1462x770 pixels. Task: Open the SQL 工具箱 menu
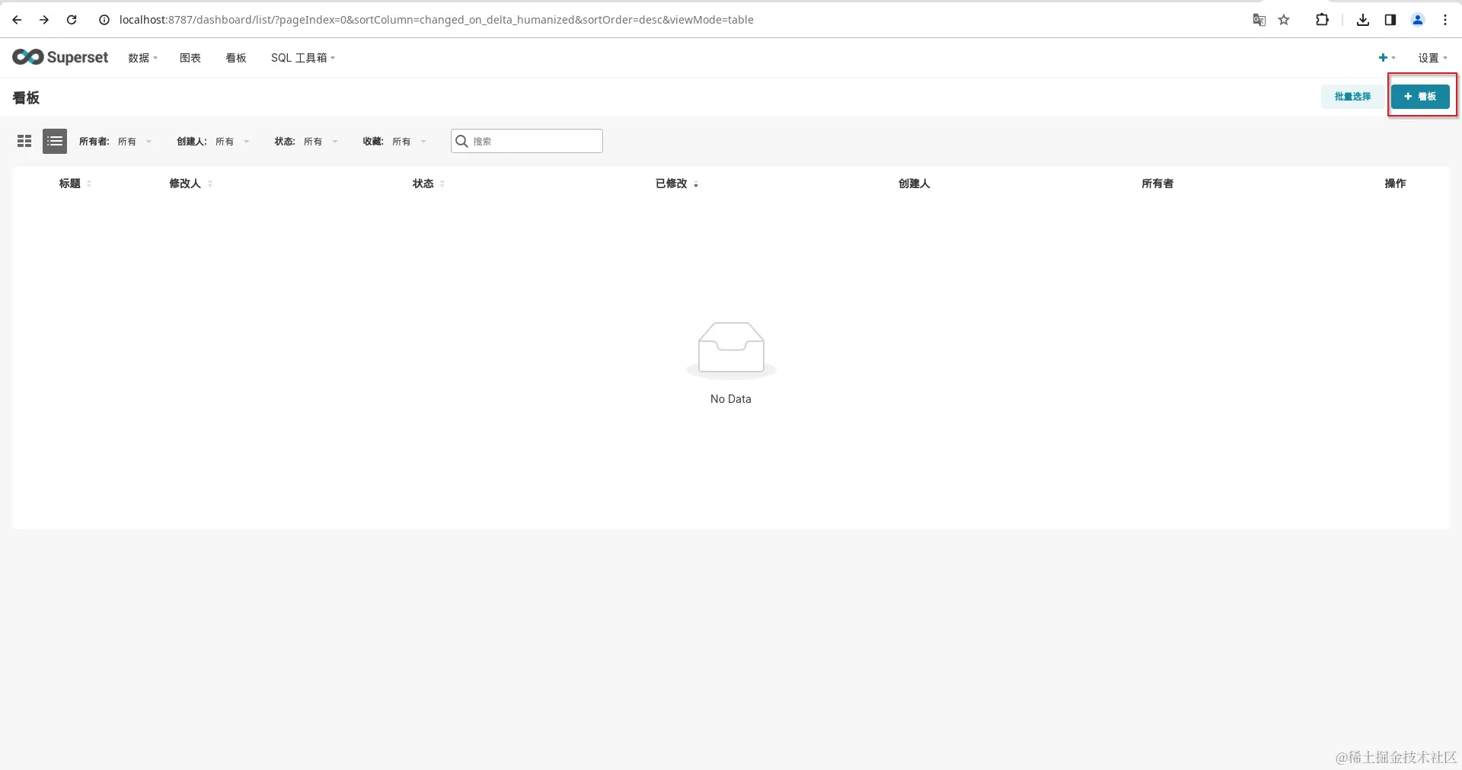(303, 58)
